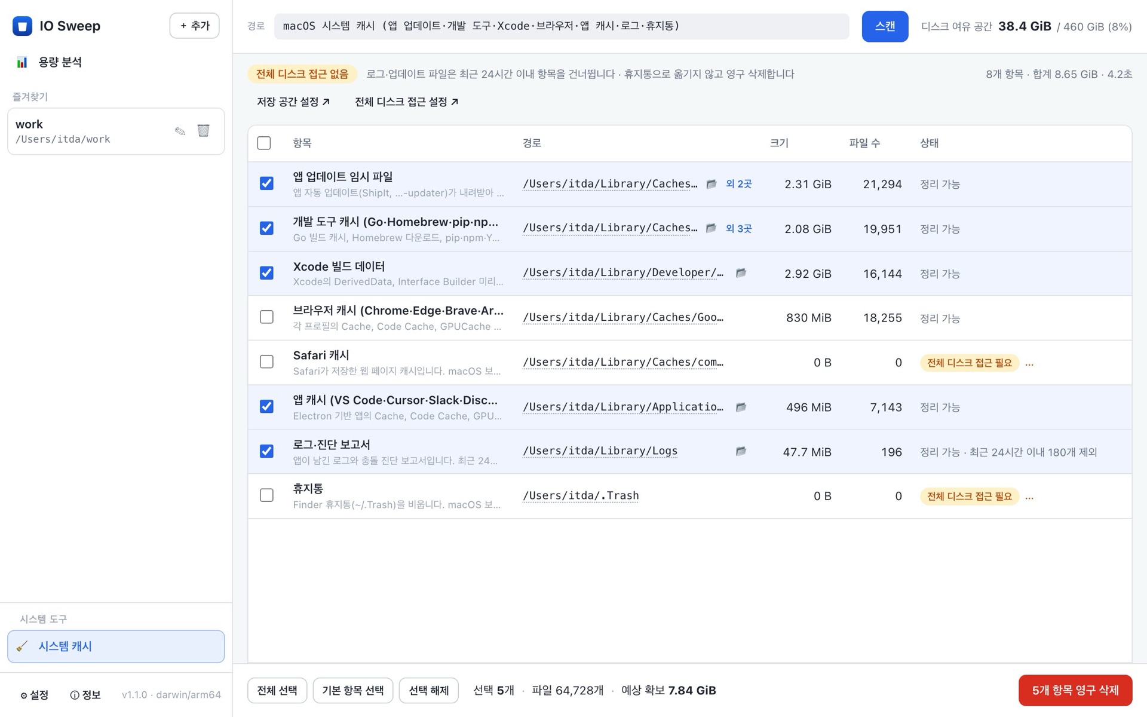Click 선택 해제 button
The width and height of the screenshot is (1147, 717).
click(428, 690)
